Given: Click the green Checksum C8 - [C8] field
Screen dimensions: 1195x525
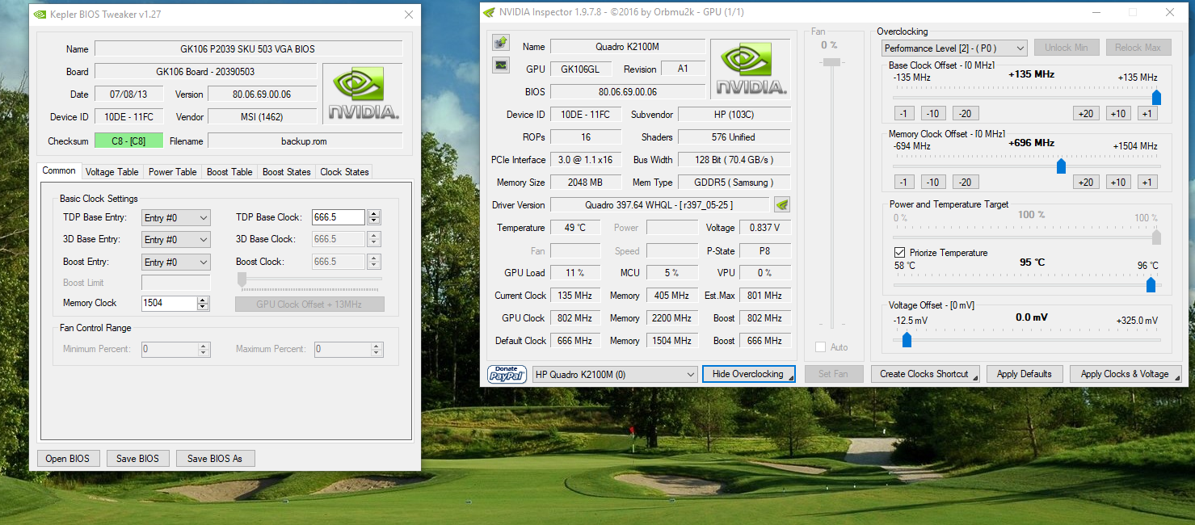Looking at the screenshot, I should [128, 141].
